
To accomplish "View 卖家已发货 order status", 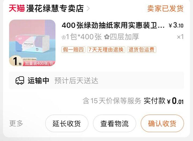I will click(x=165, y=8).
